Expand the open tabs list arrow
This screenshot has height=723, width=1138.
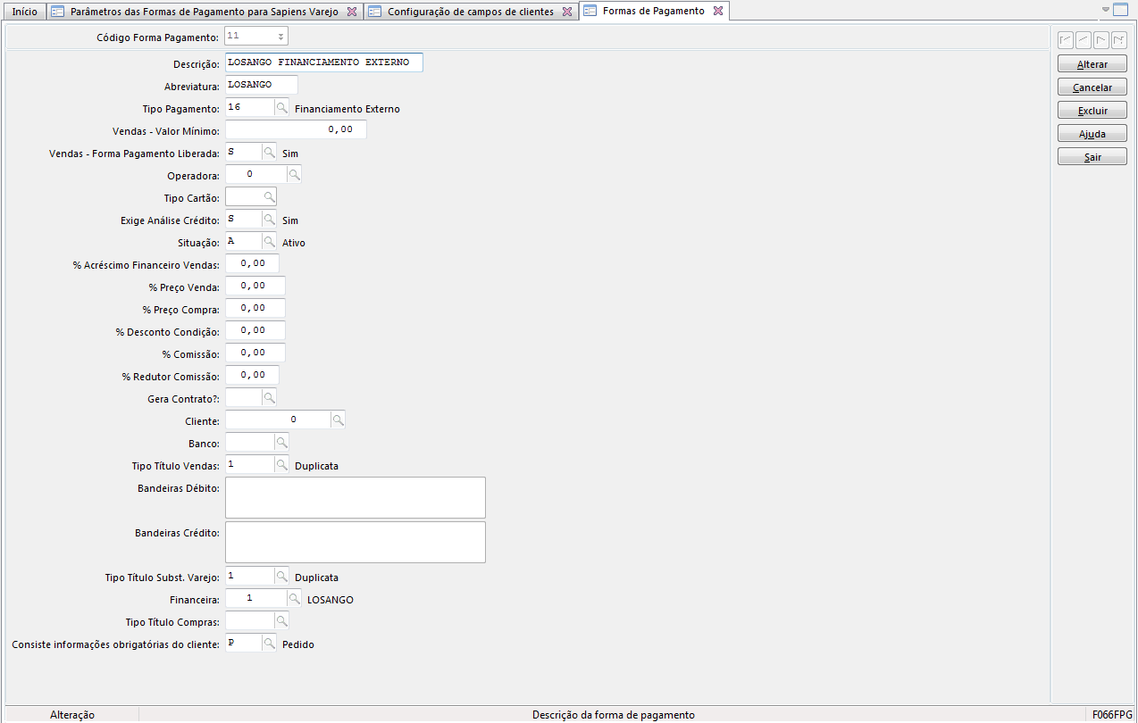[1106, 10]
